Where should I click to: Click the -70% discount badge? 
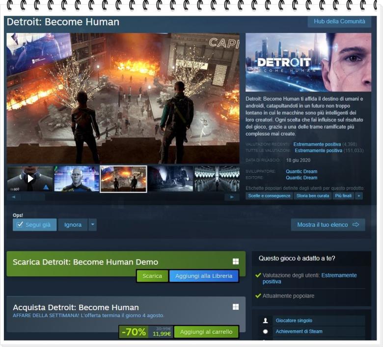click(x=134, y=332)
